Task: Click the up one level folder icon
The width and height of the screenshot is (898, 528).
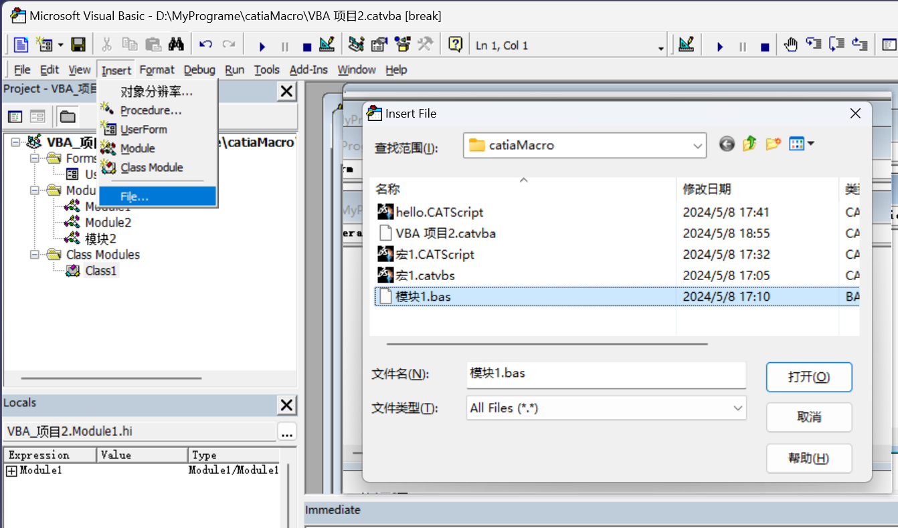Action: tap(749, 144)
